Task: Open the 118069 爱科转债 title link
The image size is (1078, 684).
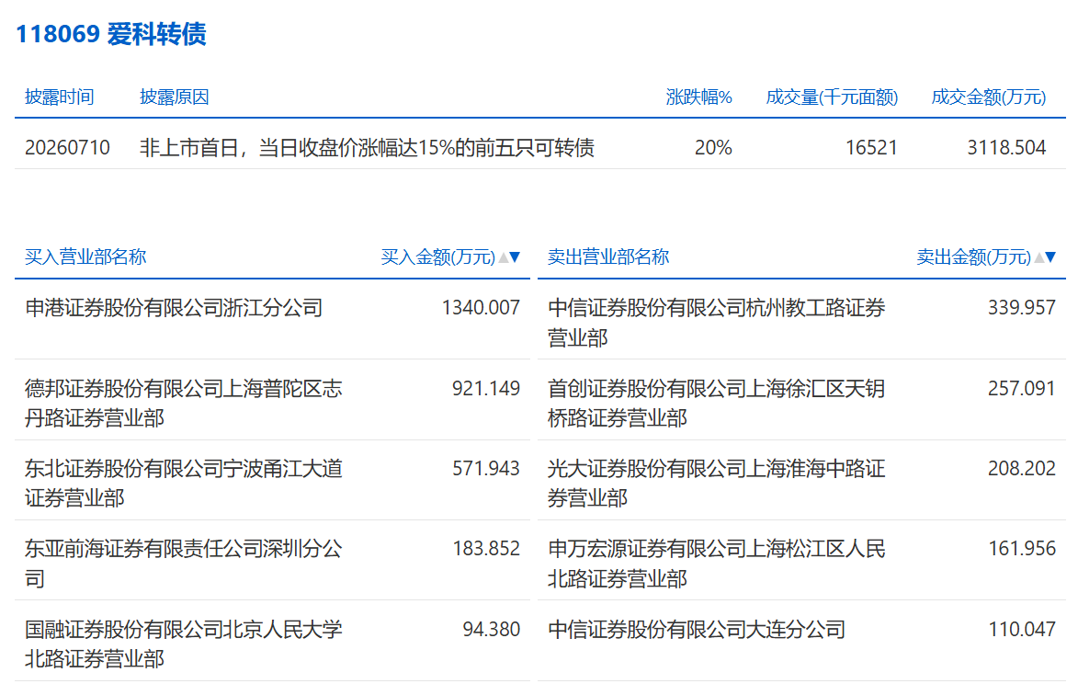Action: coord(110,34)
